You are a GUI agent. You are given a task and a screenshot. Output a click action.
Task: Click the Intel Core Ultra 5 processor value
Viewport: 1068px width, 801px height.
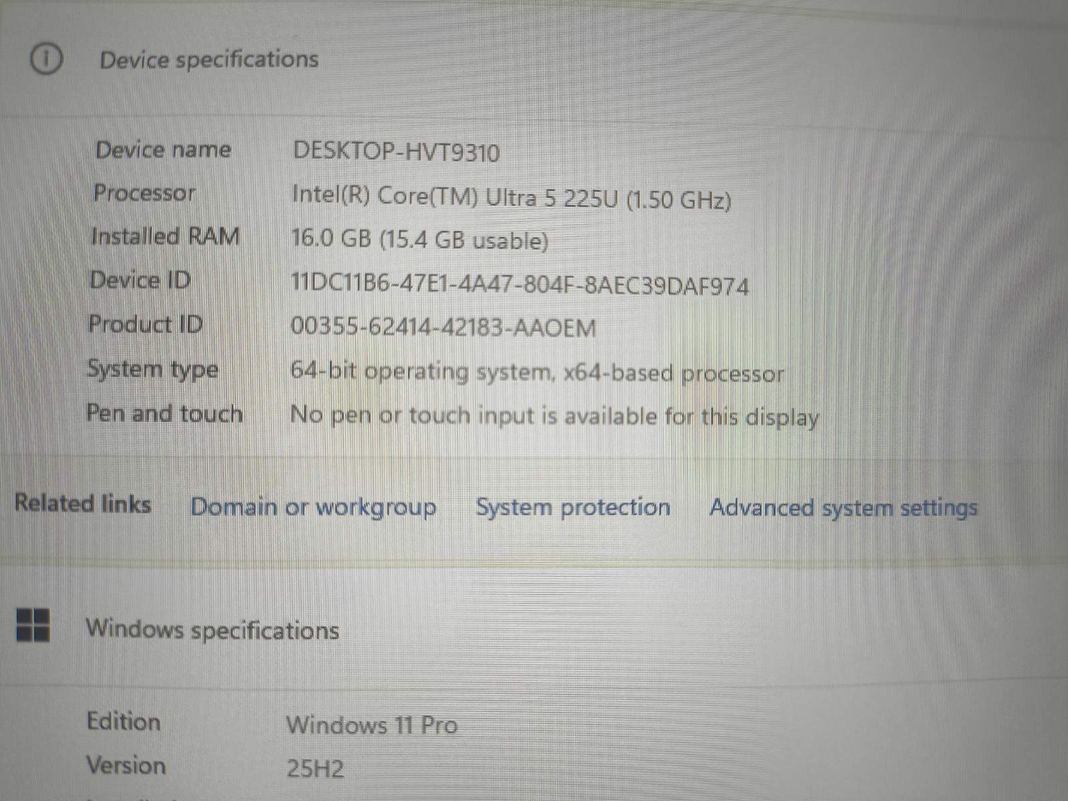[x=512, y=196]
